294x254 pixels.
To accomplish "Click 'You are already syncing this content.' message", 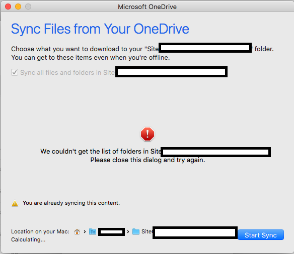I will coord(71,203).
